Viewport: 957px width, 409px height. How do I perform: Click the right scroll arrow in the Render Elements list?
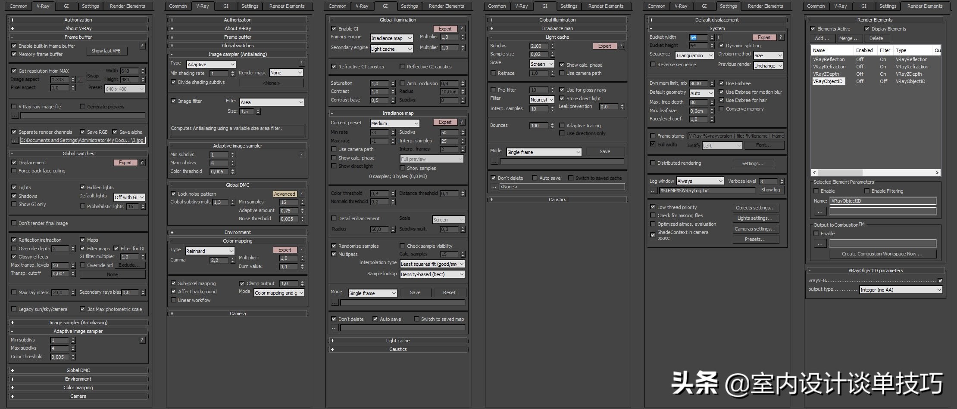(937, 172)
